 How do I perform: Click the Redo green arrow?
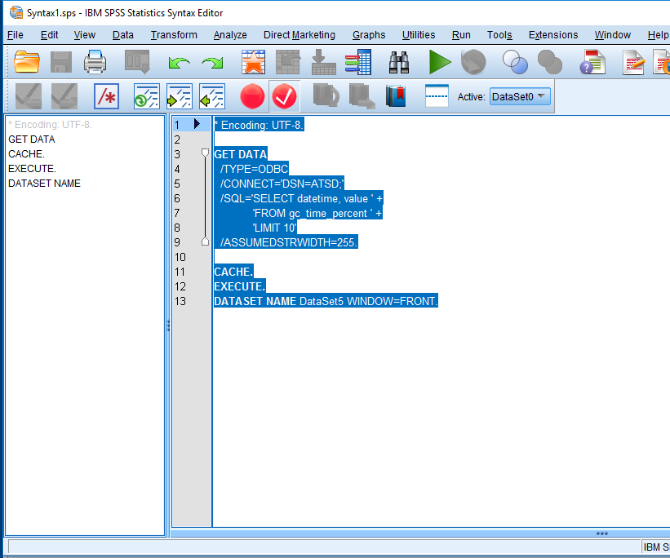[212, 64]
